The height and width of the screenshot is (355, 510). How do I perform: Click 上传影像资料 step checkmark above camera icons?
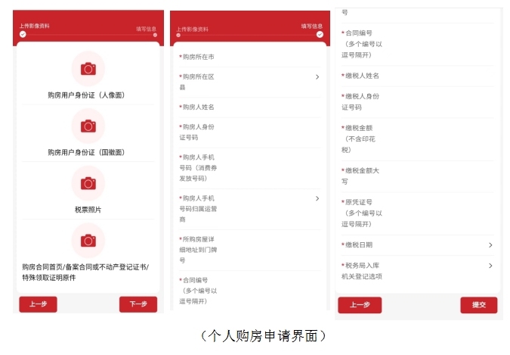click(23, 34)
